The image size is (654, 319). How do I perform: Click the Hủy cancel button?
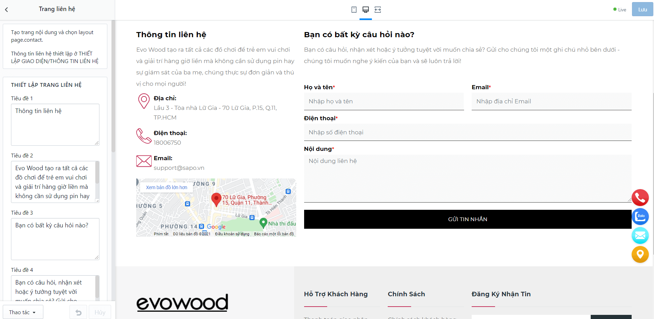(x=100, y=312)
